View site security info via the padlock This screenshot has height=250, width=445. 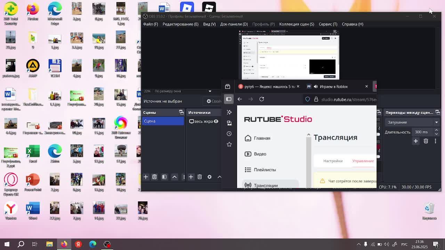[x=316, y=99]
